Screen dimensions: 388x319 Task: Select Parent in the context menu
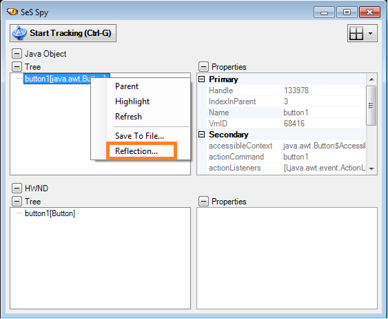pyautogui.click(x=127, y=86)
